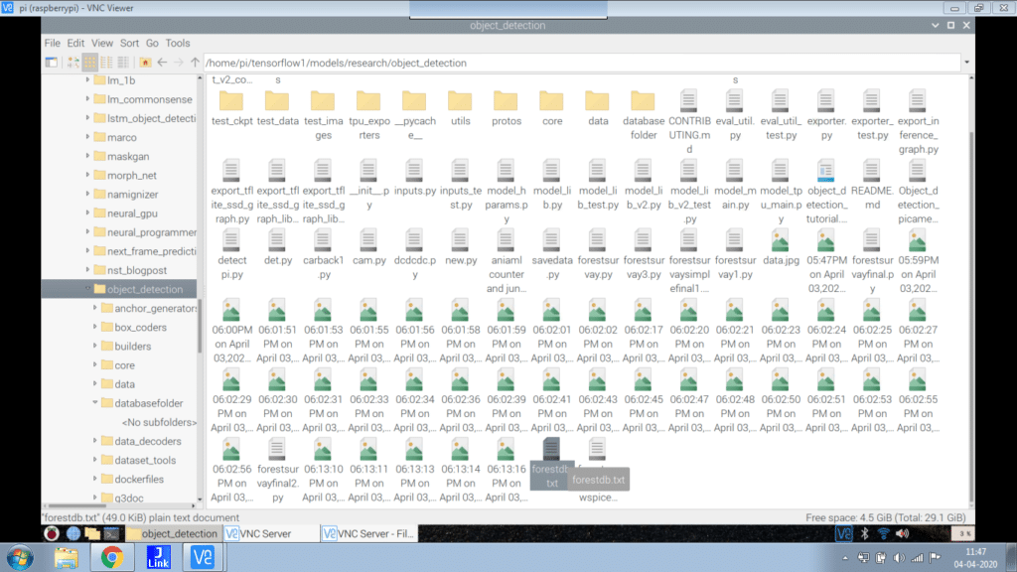
Task: Click the folder tree vertical scrollbar
Action: [199, 328]
